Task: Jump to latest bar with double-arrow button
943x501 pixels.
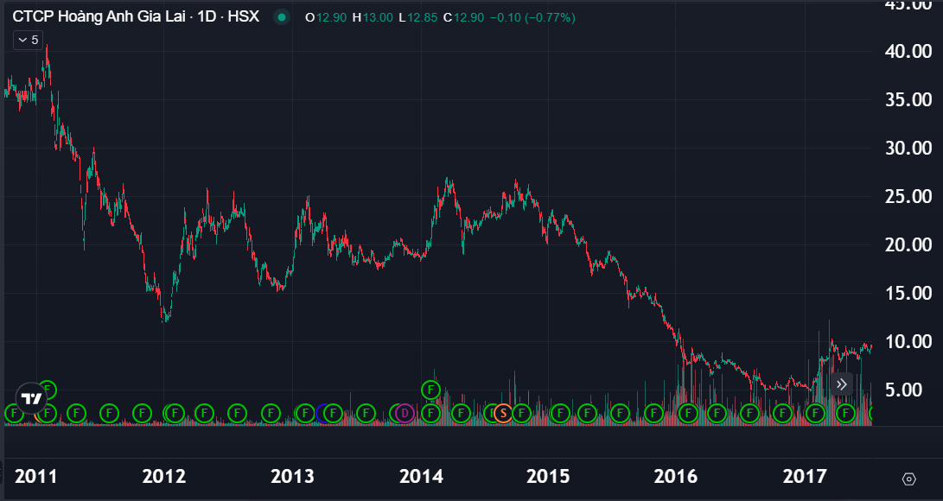Action: pyautogui.click(x=841, y=384)
